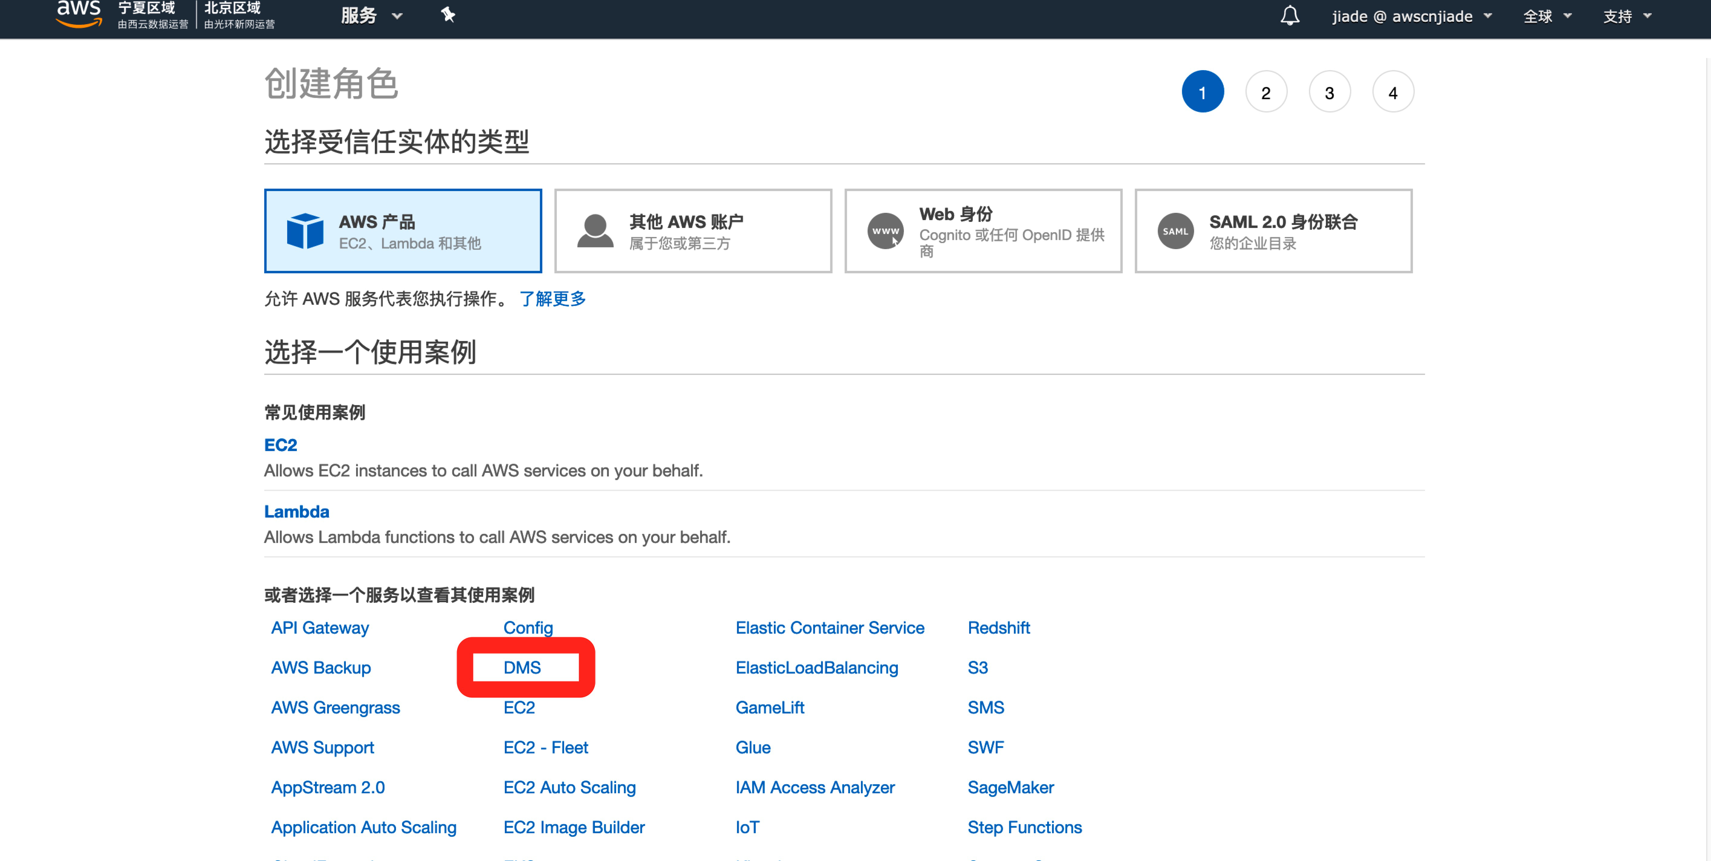Expand the 支持 dropdown
Viewport: 1711px width, 861px height.
[x=1626, y=16]
